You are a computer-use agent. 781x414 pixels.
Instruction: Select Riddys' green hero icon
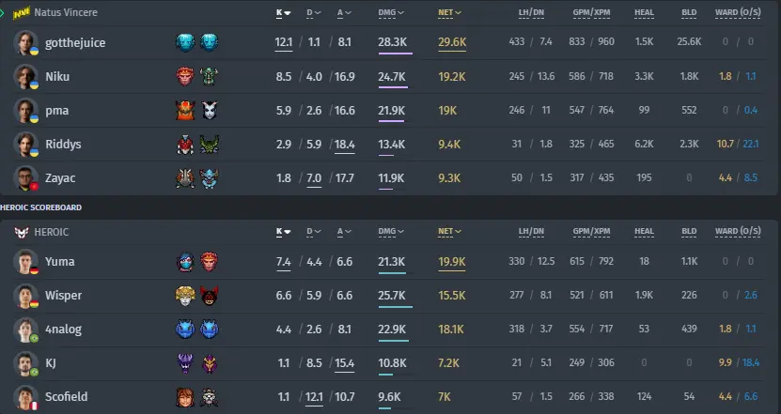point(210,145)
